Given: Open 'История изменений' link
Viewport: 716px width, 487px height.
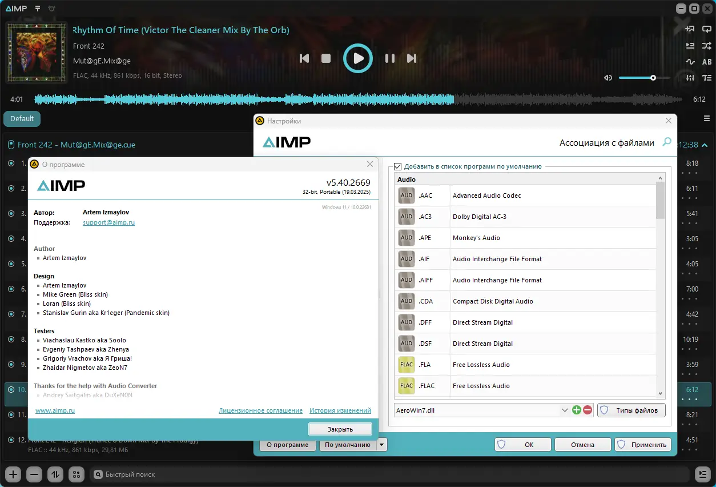Looking at the screenshot, I should click(340, 410).
